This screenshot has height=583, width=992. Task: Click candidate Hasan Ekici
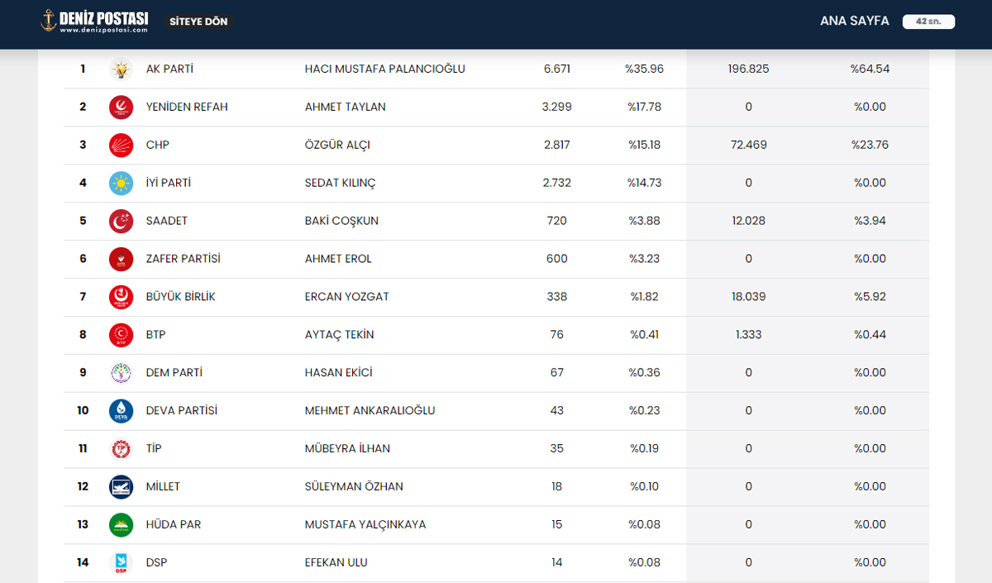pos(339,373)
